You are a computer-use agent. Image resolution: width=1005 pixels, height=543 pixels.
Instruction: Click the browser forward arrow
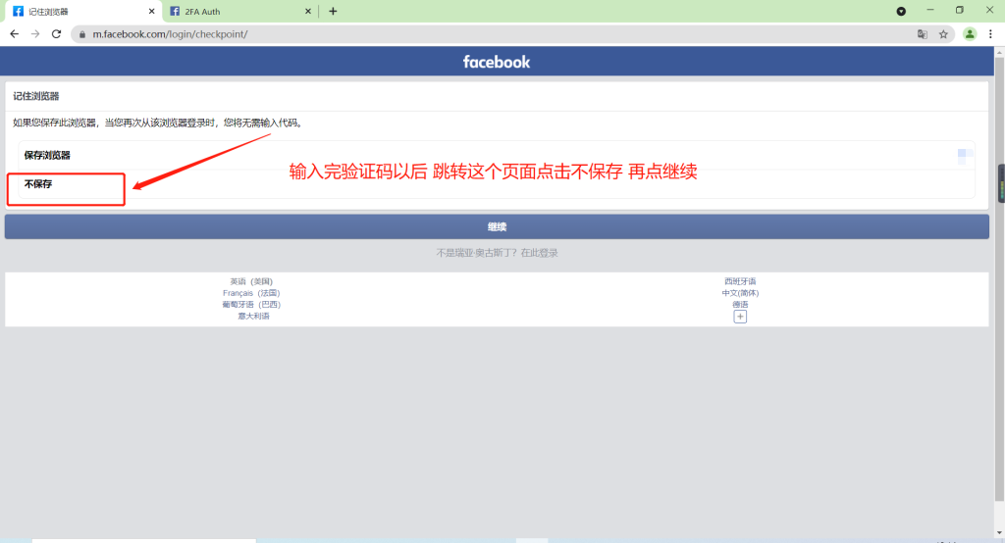tap(35, 33)
